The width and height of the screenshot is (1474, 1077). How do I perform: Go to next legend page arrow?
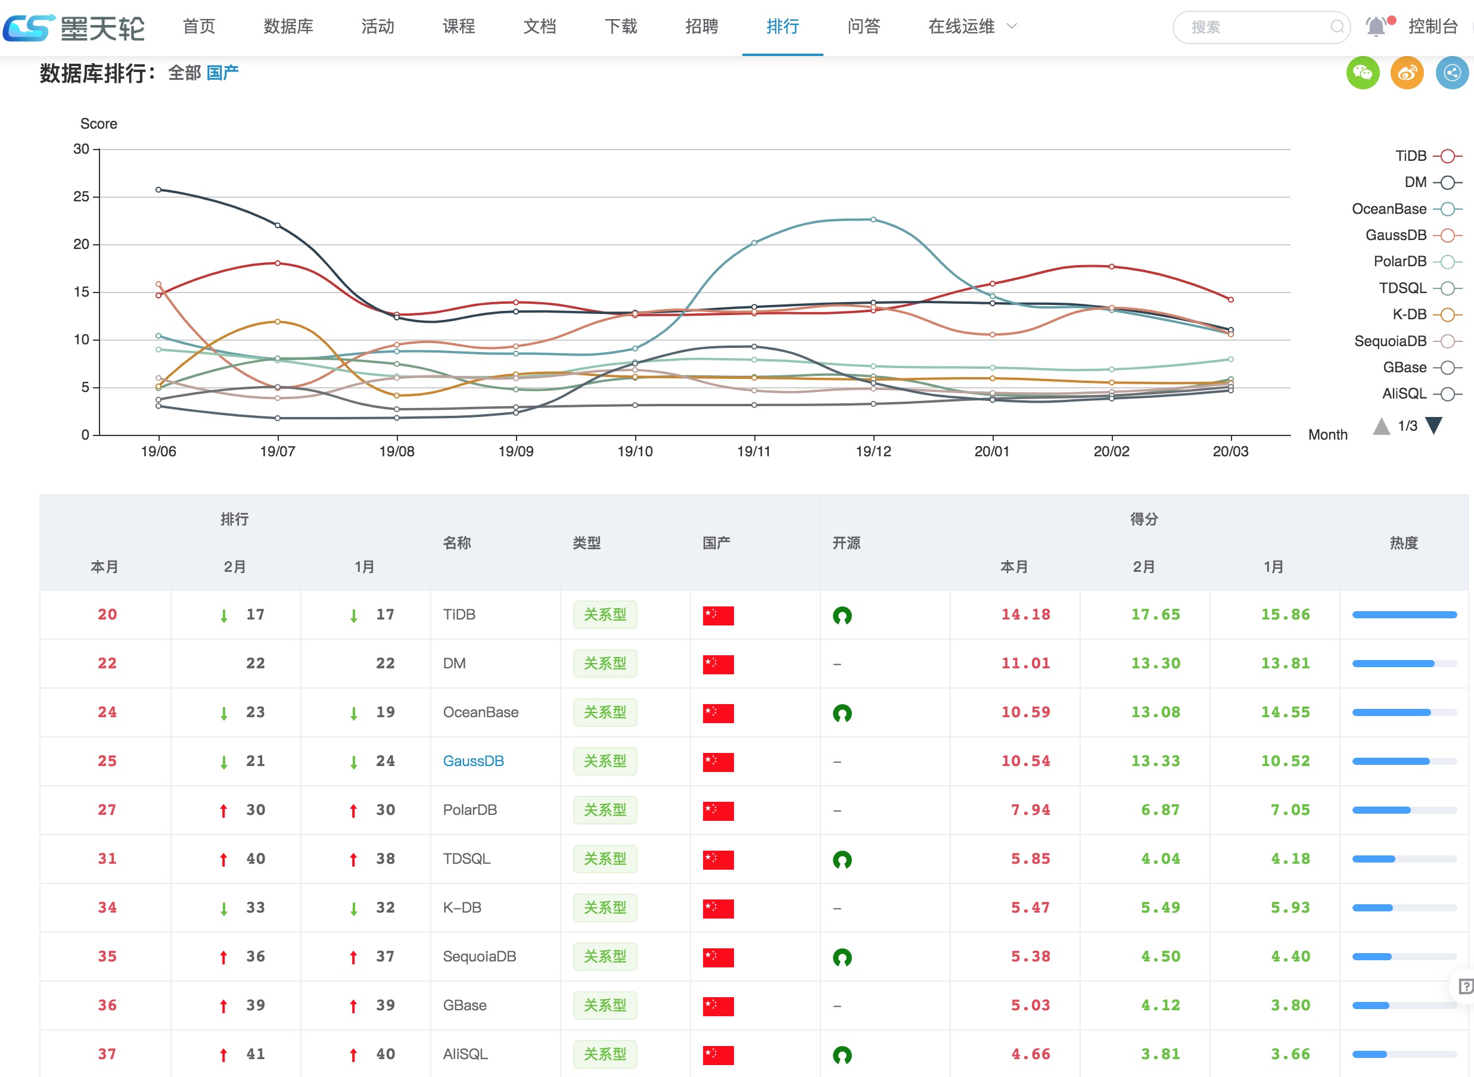point(1433,426)
